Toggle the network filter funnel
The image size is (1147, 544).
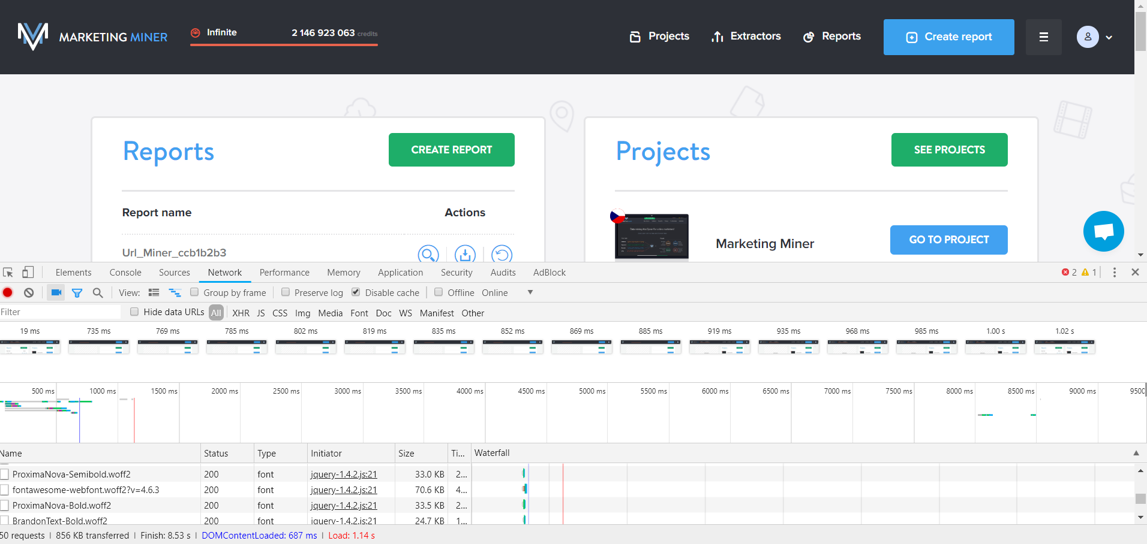click(77, 293)
